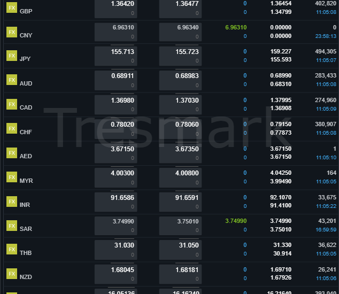Click the FX icon beside MYR
339x294 pixels.
pyautogui.click(x=12, y=177)
